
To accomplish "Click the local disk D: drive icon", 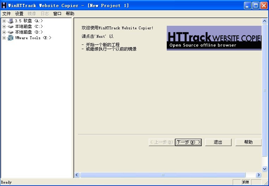I will (11, 32).
